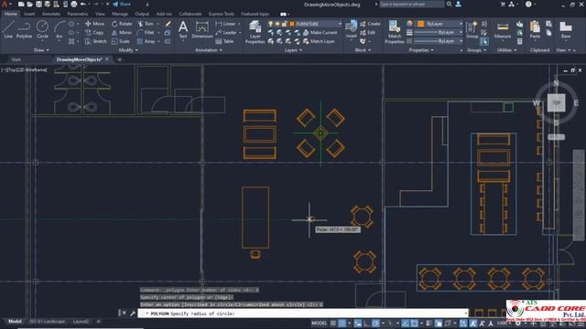Select the Arc tool
Image resolution: width=586 pixels, height=329 pixels.
tap(59, 30)
